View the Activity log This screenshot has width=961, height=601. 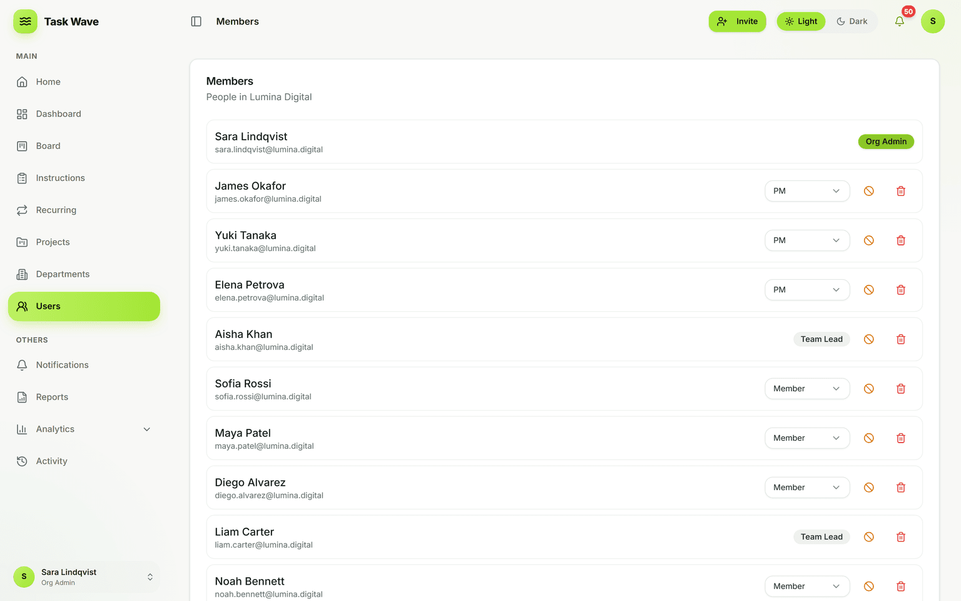pyautogui.click(x=84, y=461)
